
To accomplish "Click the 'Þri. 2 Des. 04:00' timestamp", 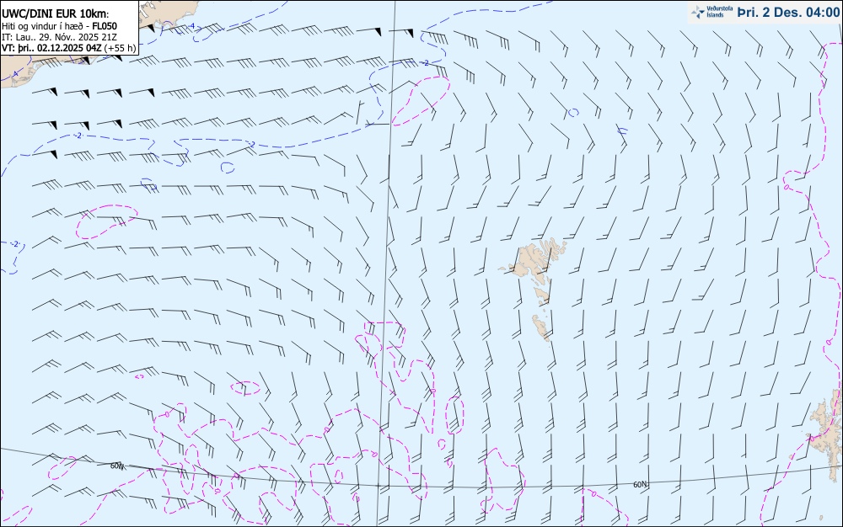I will click(x=787, y=12).
